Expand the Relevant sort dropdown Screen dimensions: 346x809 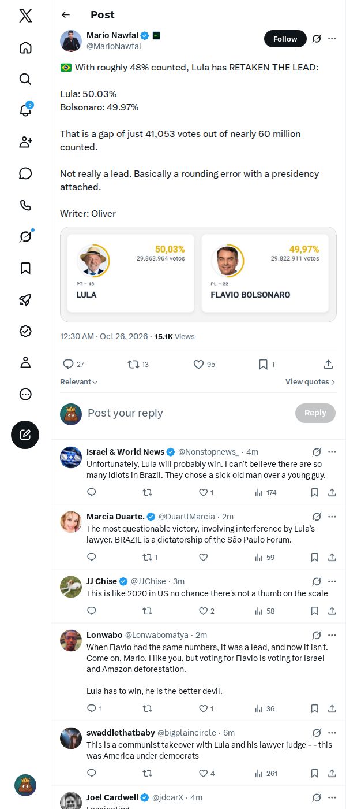[x=79, y=382]
